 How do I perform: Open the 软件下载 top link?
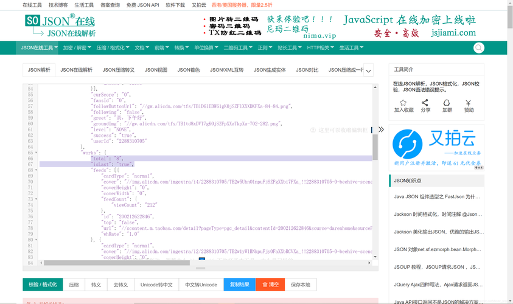175,5
